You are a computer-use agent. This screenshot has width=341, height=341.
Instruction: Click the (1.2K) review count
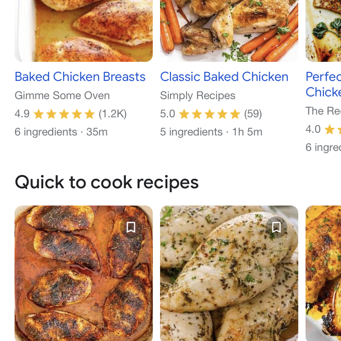pyautogui.click(x=113, y=114)
